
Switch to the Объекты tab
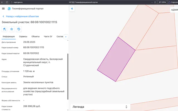tap(36, 36)
